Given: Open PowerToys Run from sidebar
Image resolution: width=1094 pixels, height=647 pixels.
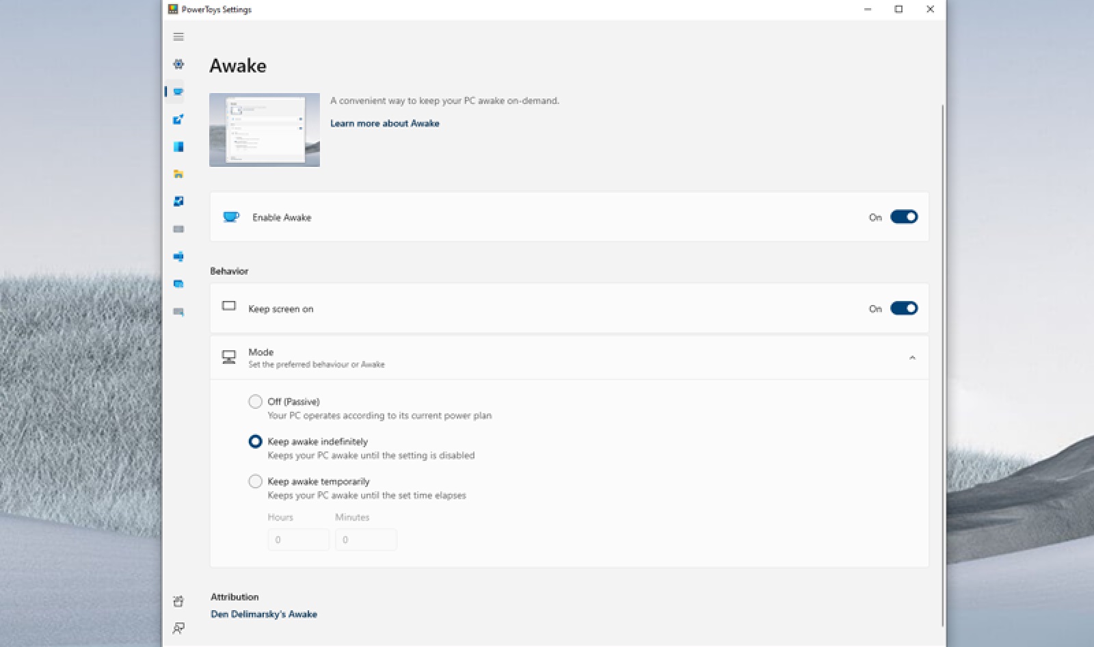Looking at the screenshot, I should 178,284.
